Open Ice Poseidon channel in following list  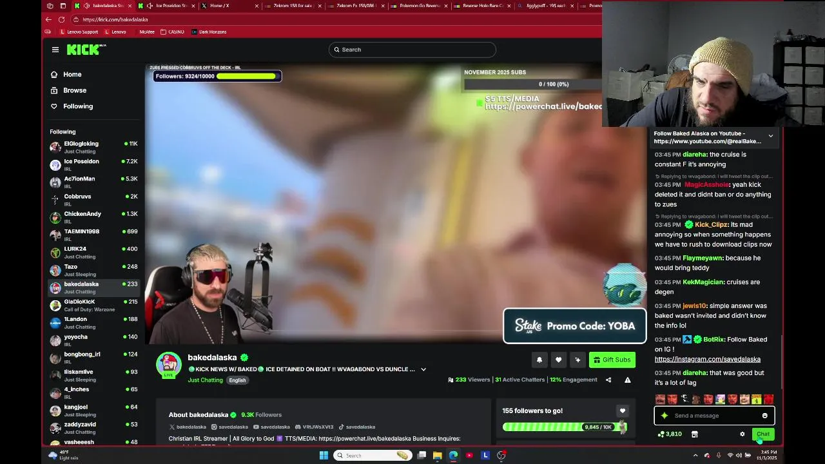(94, 164)
